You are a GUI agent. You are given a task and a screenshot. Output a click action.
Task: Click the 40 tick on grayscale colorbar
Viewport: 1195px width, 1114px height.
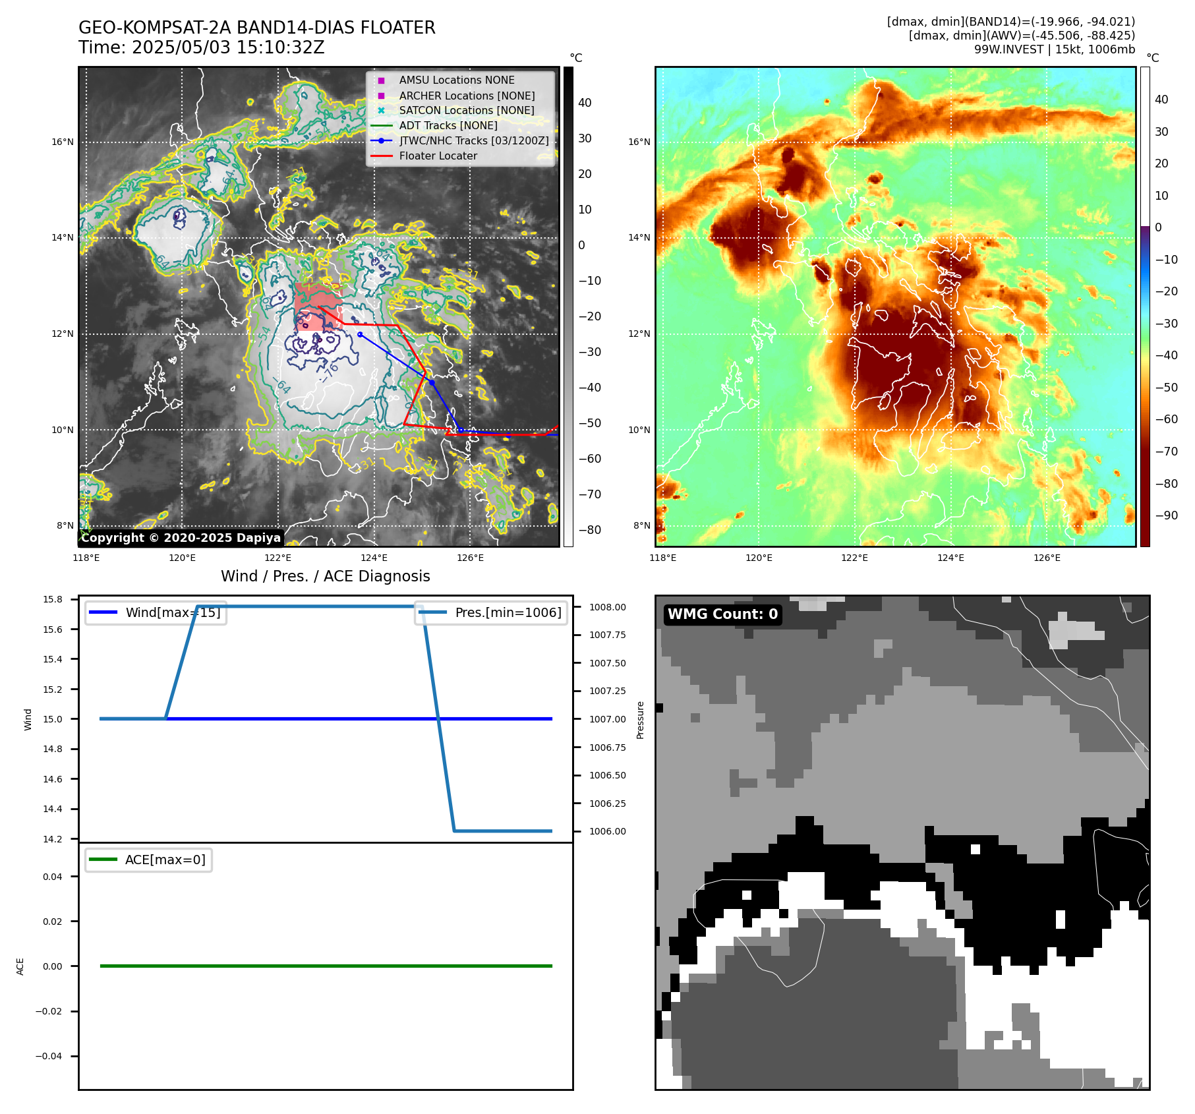click(585, 103)
